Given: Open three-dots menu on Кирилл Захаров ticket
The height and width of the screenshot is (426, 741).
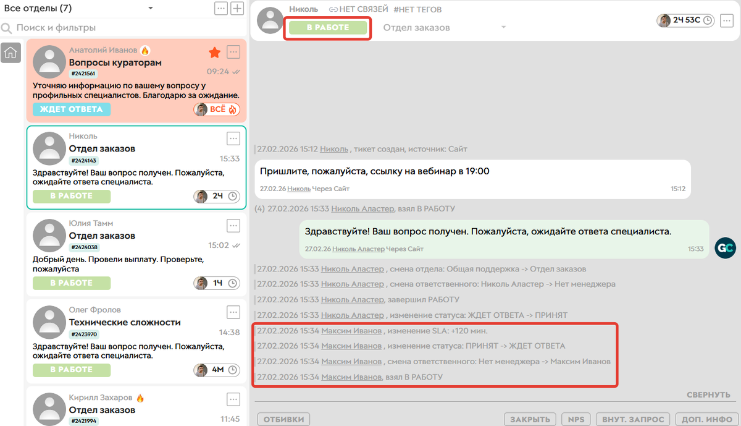Looking at the screenshot, I should 233,399.
